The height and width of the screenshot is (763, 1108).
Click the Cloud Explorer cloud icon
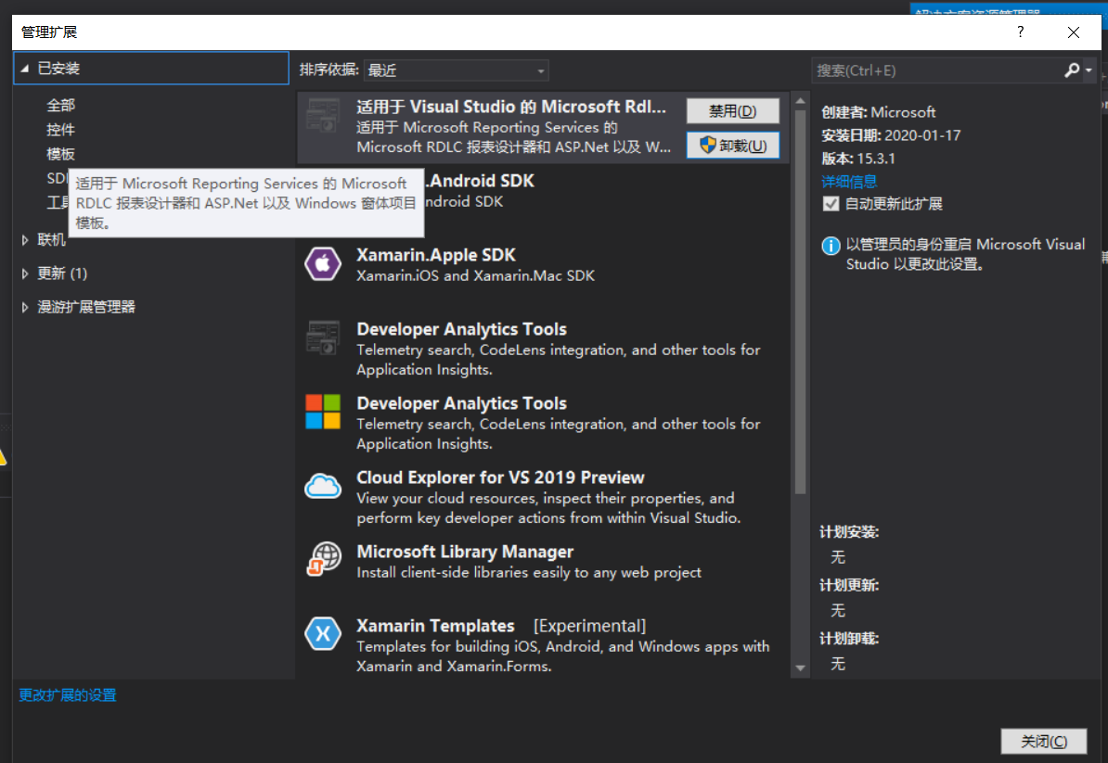pyautogui.click(x=322, y=487)
